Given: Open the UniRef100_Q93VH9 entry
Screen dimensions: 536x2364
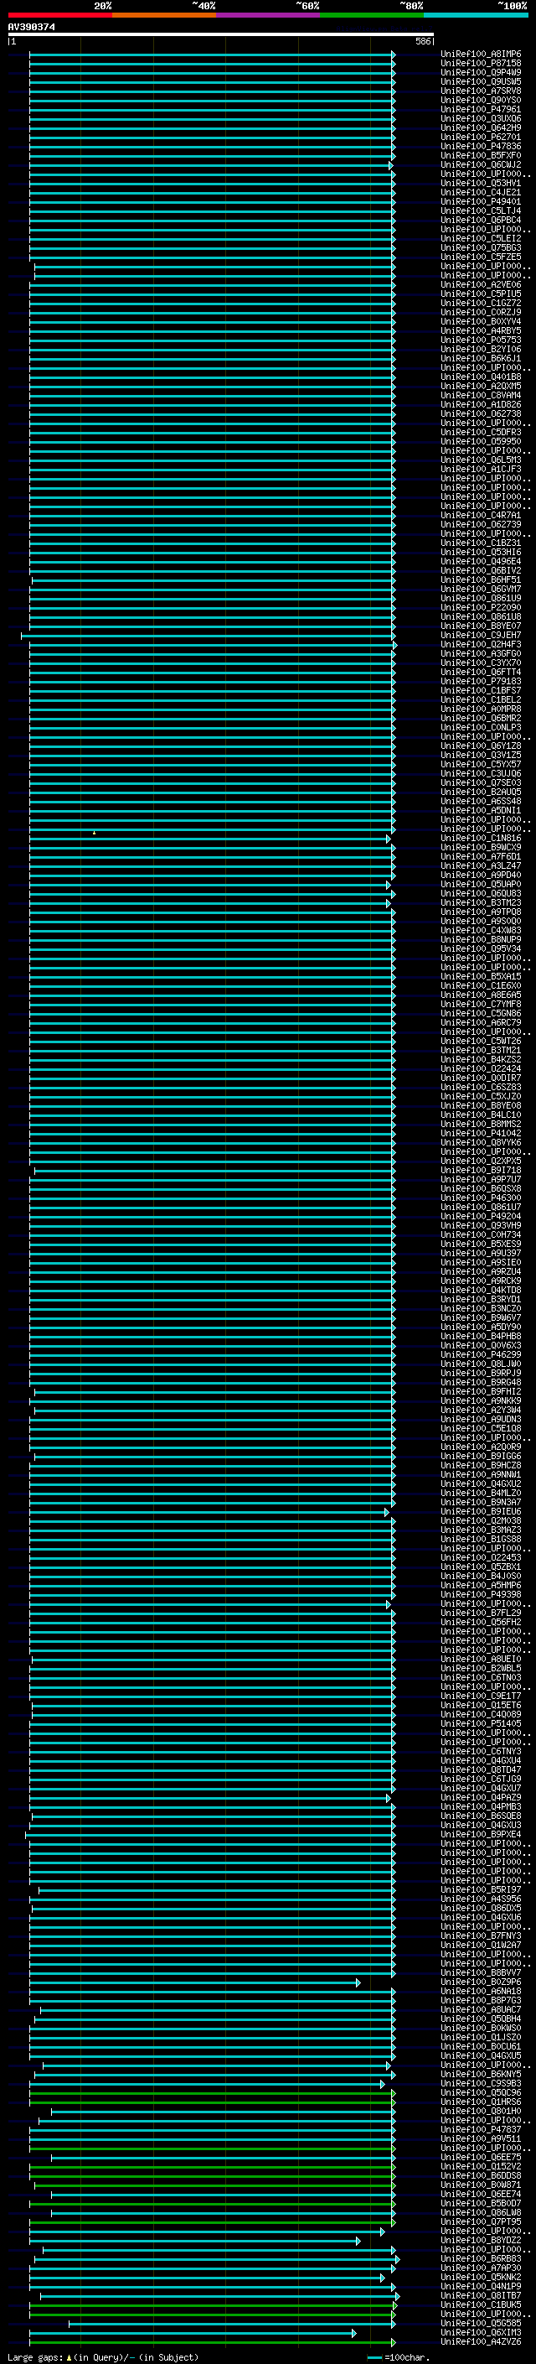Looking at the screenshot, I should 481,1225.
